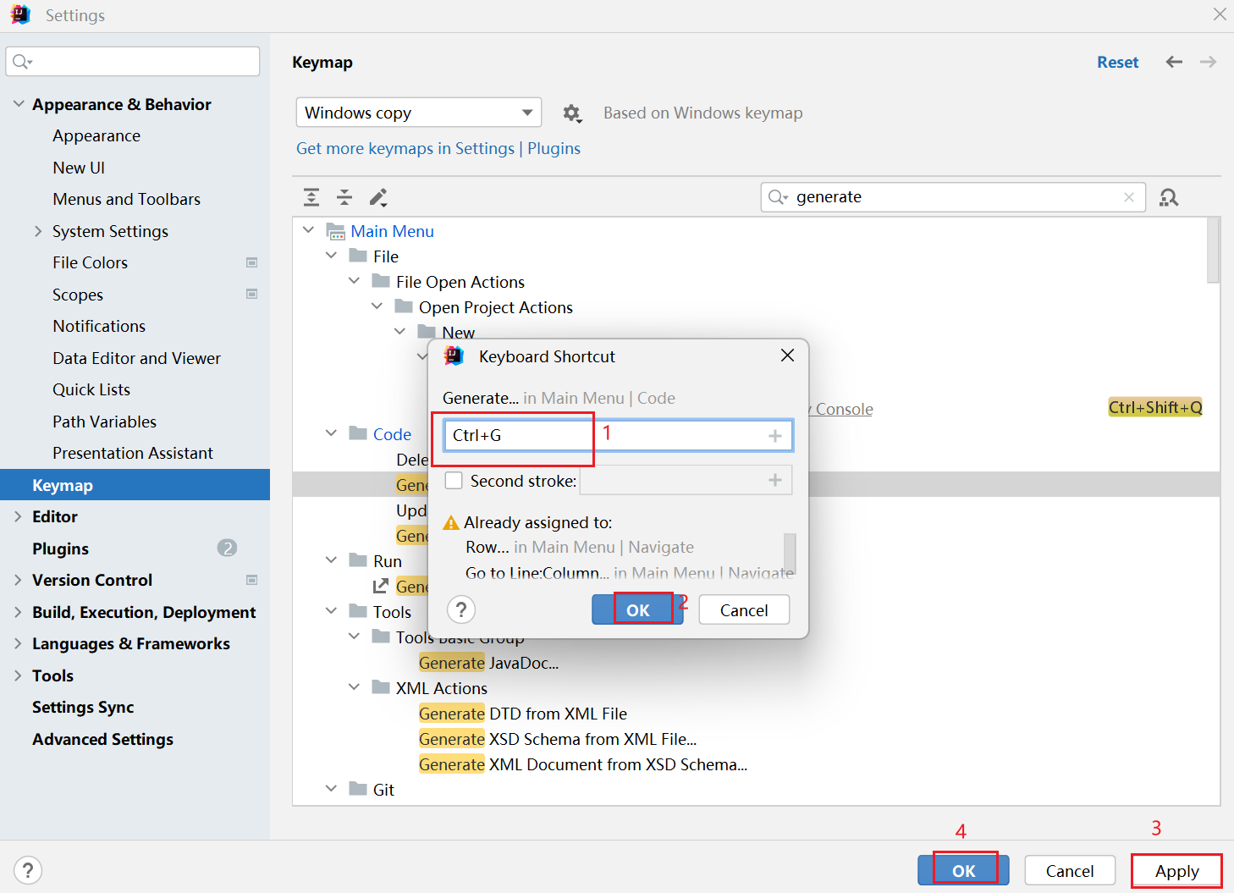The height and width of the screenshot is (893, 1234).
Task: Click the Ctrl+G shortcut input field
Action: [x=619, y=435]
